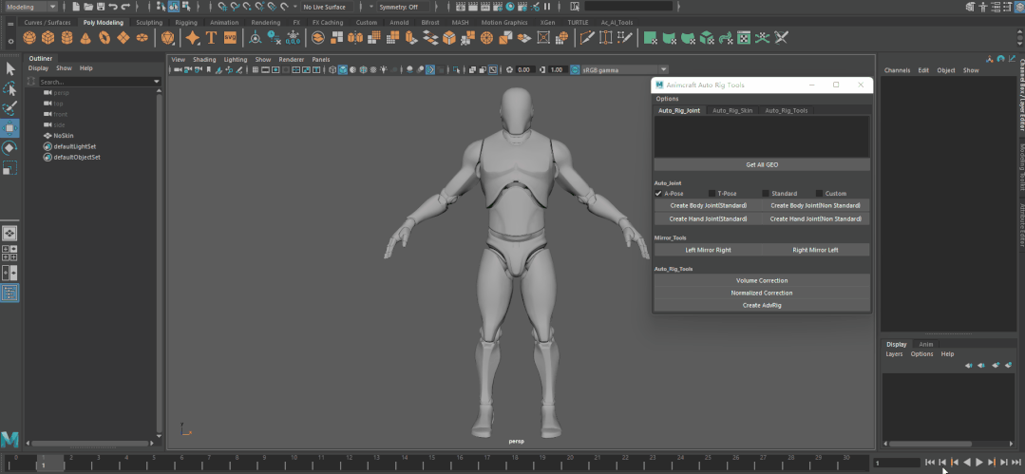Click the Save Scene disk icon
1025x474 pixels.
(101, 7)
